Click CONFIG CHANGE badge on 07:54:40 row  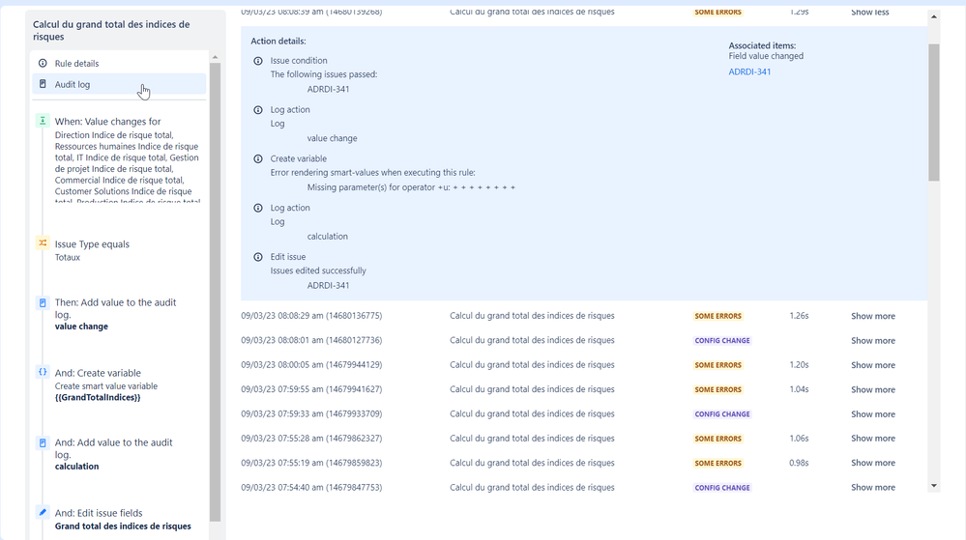(x=722, y=488)
